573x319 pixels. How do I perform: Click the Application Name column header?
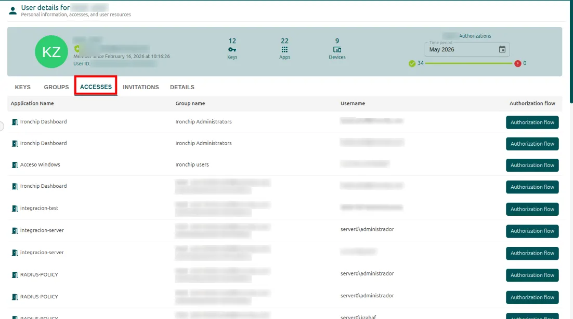32,104
